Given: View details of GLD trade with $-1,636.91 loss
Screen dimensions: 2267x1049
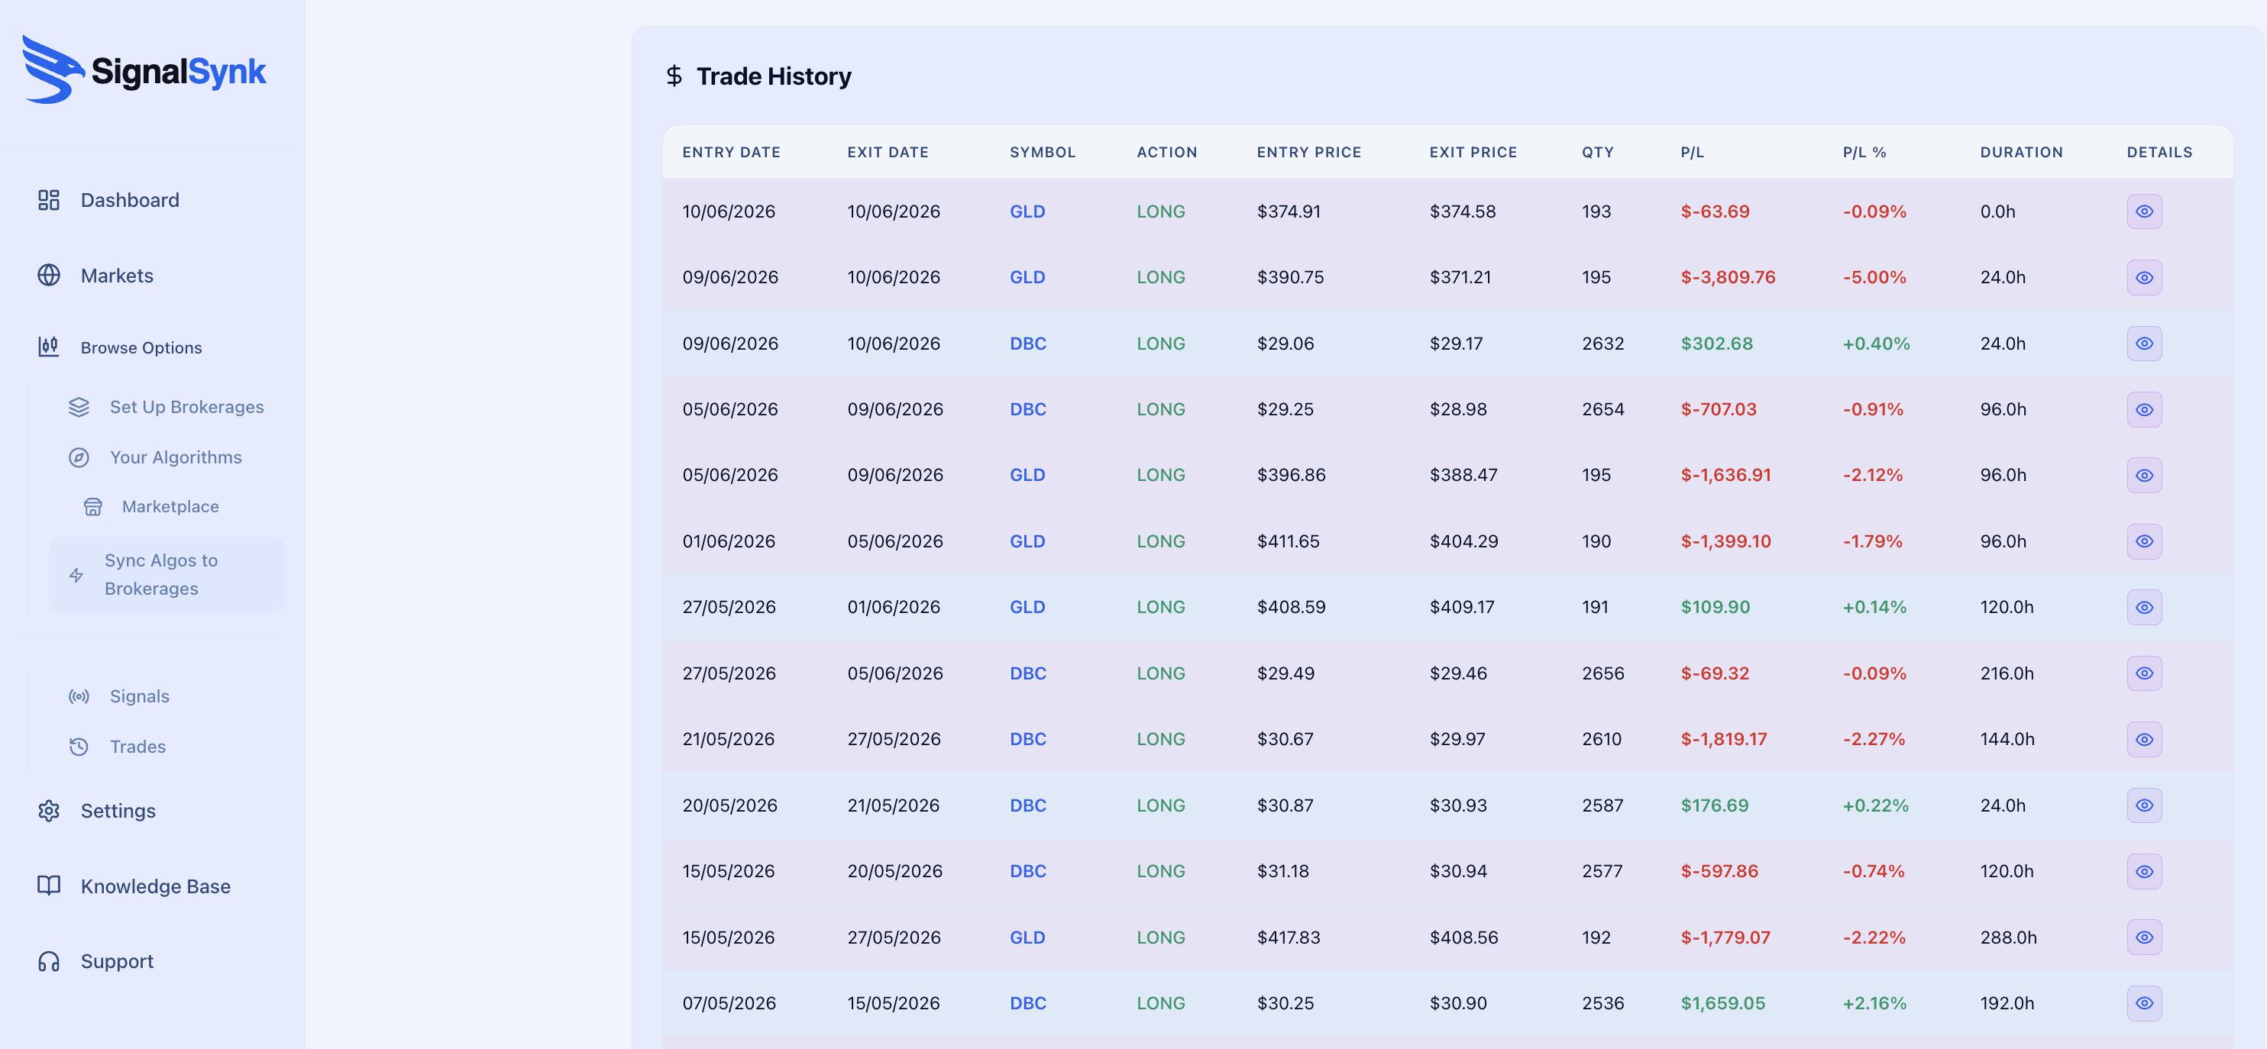Looking at the screenshot, I should click(x=2144, y=475).
